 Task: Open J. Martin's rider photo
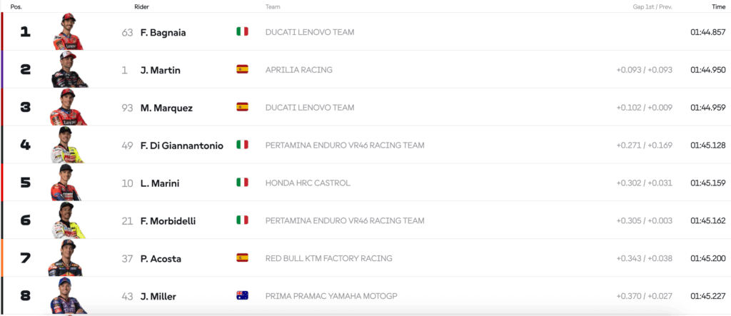tap(68, 70)
